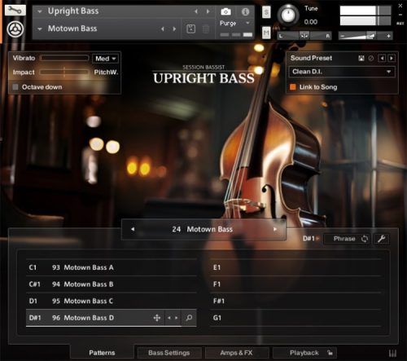The width and height of the screenshot is (407, 361).
Task: Click the PitchW. impact assignment label
Action: [106, 73]
